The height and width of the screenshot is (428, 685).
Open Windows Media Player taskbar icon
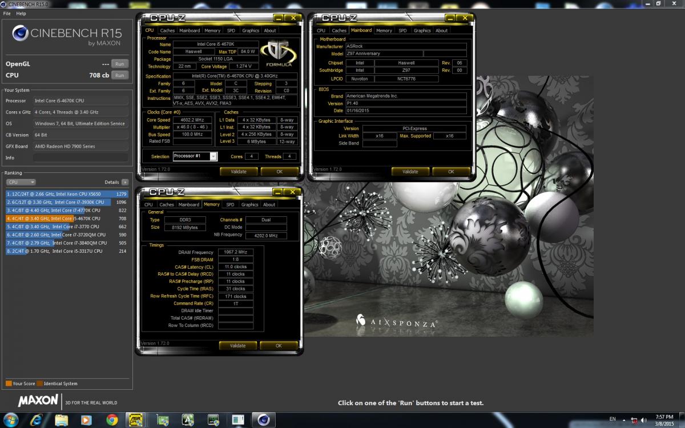pyautogui.click(x=86, y=420)
